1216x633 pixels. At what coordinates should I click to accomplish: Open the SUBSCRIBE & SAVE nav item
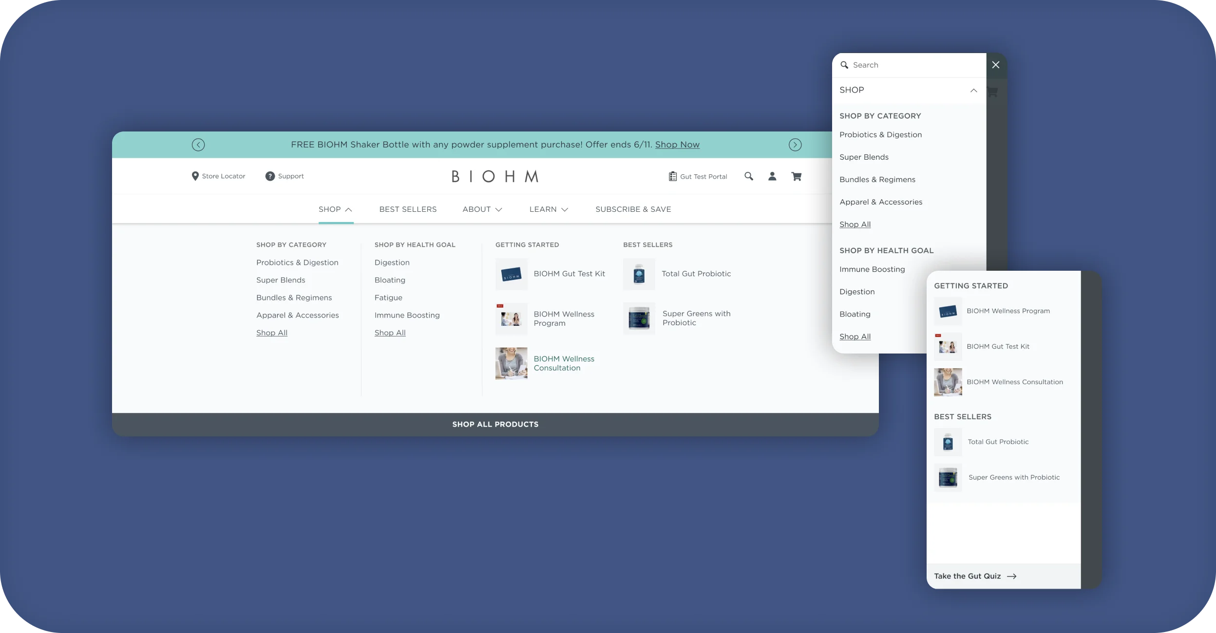pyautogui.click(x=633, y=209)
